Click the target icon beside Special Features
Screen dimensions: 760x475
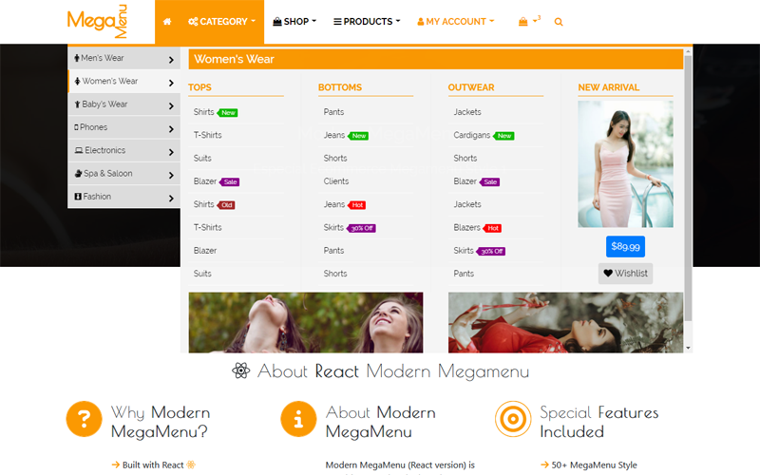(513, 419)
